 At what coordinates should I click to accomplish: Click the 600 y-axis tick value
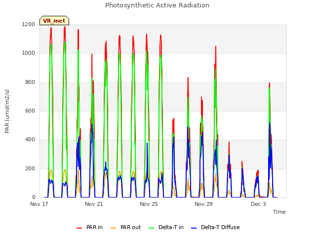(x=30, y=111)
